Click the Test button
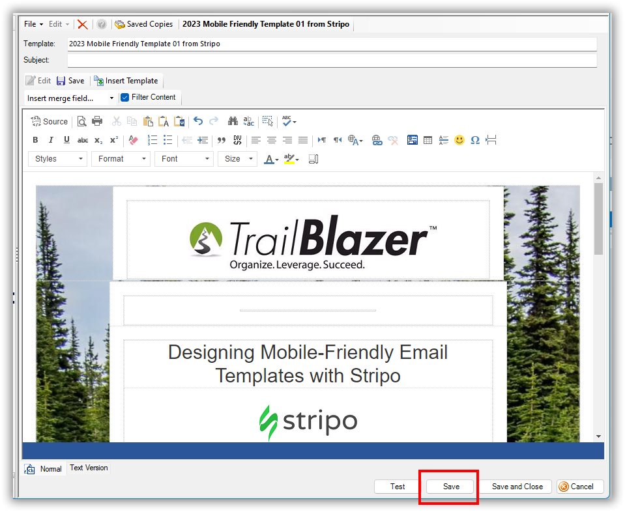This screenshot has width=625, height=512. (398, 487)
